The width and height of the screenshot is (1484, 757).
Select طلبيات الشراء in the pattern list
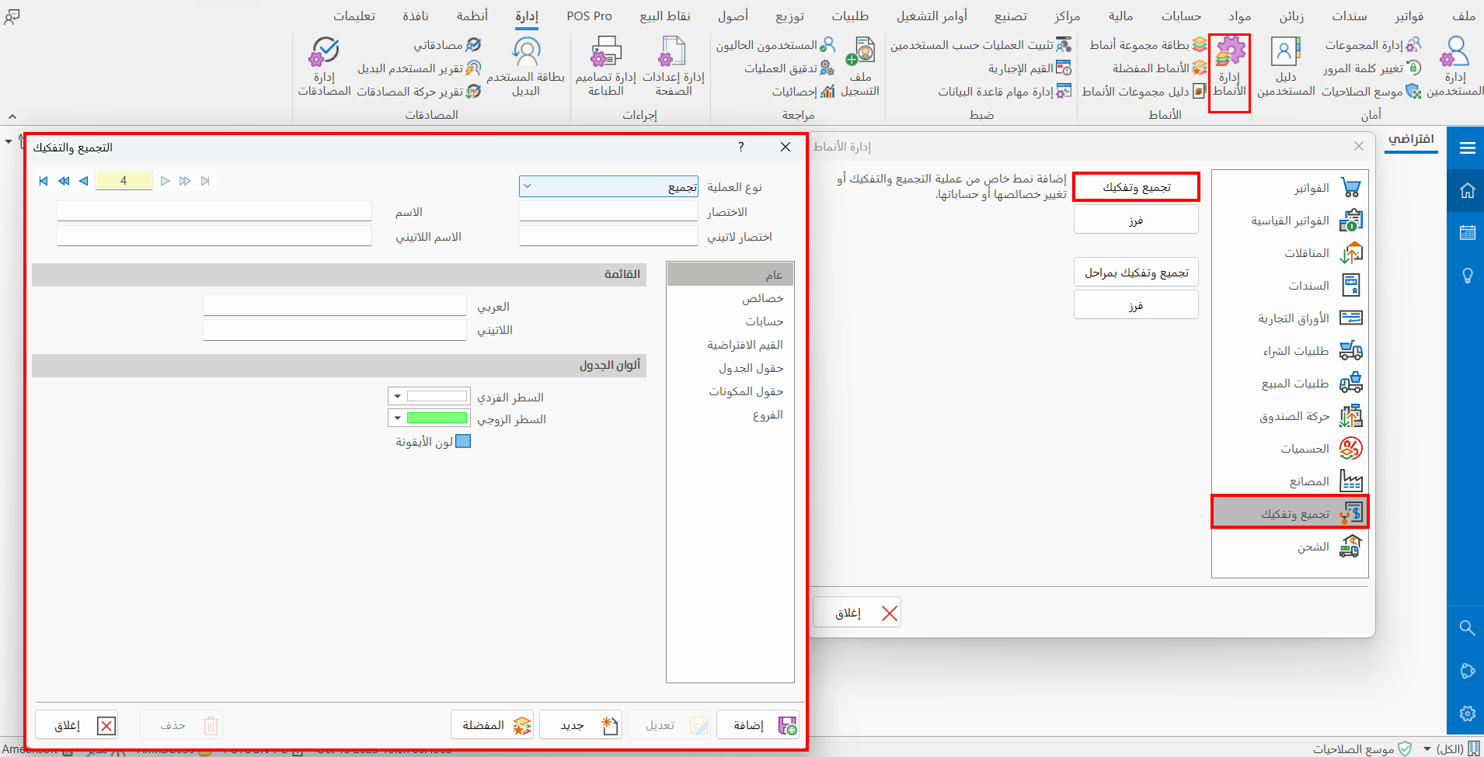coord(1290,351)
